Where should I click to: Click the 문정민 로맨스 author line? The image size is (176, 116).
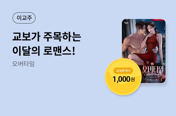[153, 80]
